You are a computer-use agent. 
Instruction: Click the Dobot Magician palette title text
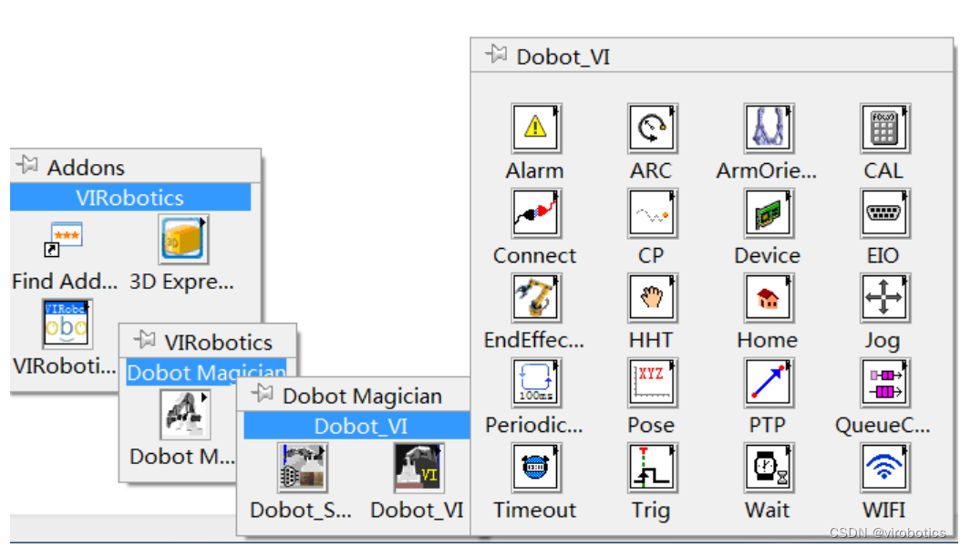[x=363, y=397]
